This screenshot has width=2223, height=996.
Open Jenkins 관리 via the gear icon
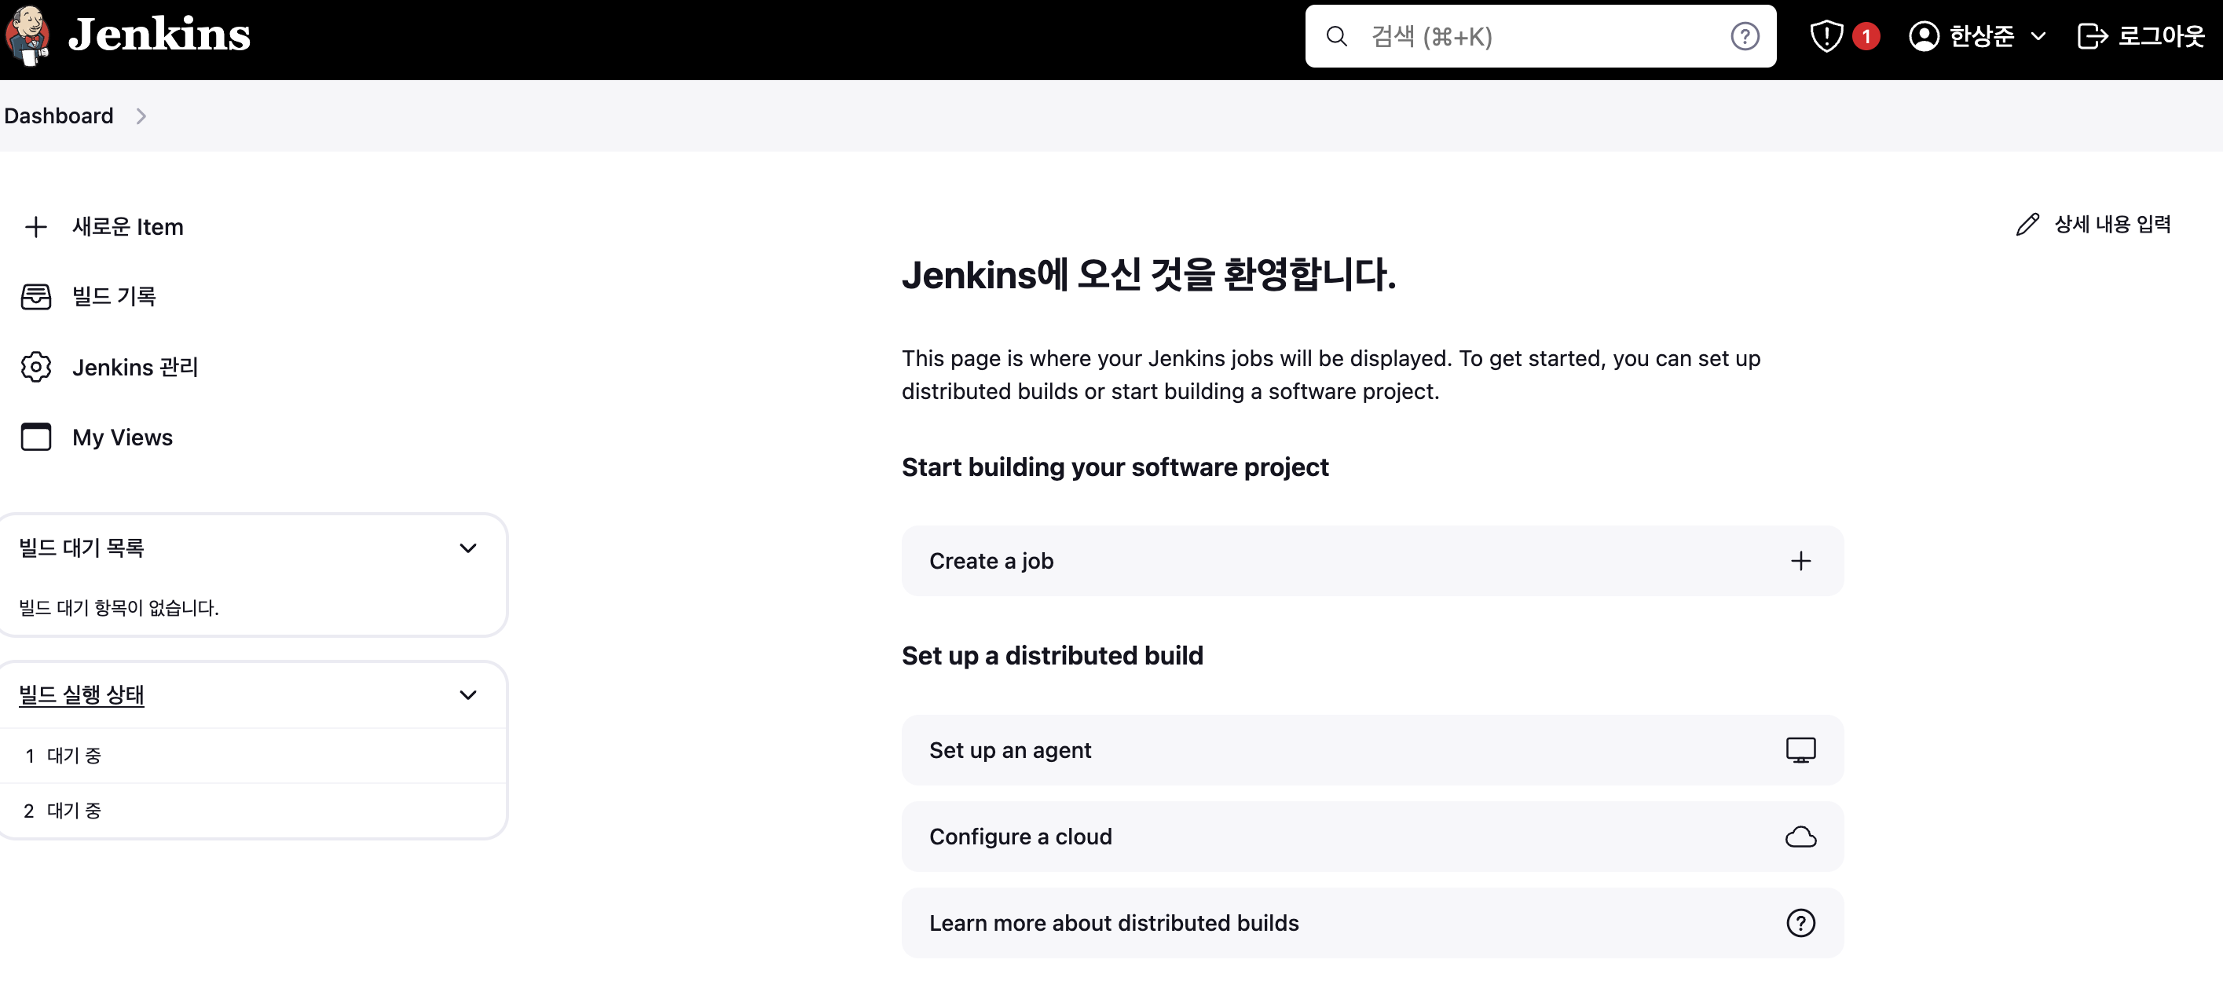[x=35, y=367]
